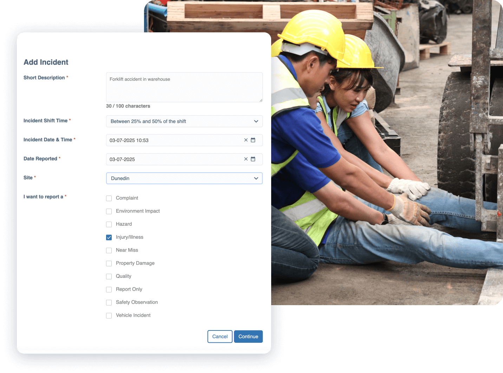Image resolution: width=503 pixels, height=373 pixels.
Task: Click the Date Reported input field
Action: point(172,159)
